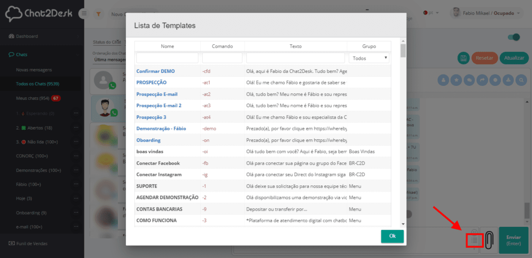532x258 pixels.
Task: Click the Conectar Facebook template row
Action: coord(263,163)
